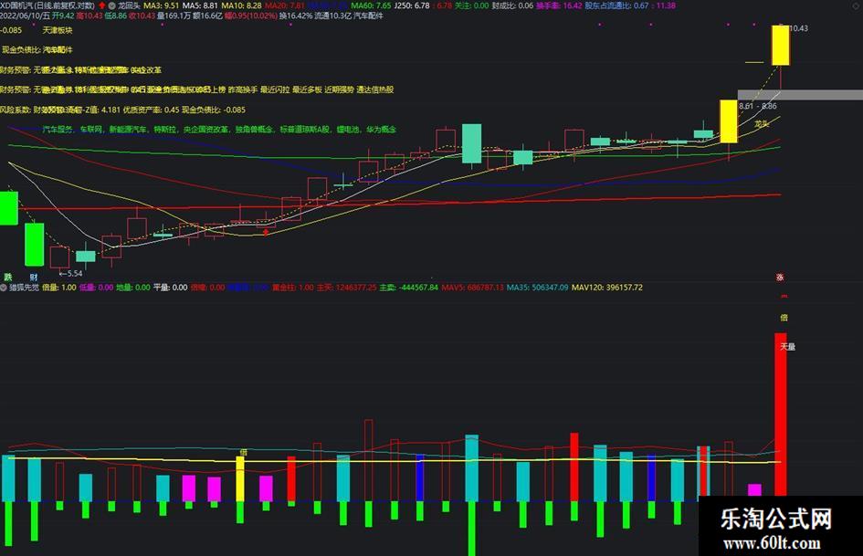This screenshot has height=556, width=863.
Task: Select the 龙回头 indicator name
Action: coord(129,5)
